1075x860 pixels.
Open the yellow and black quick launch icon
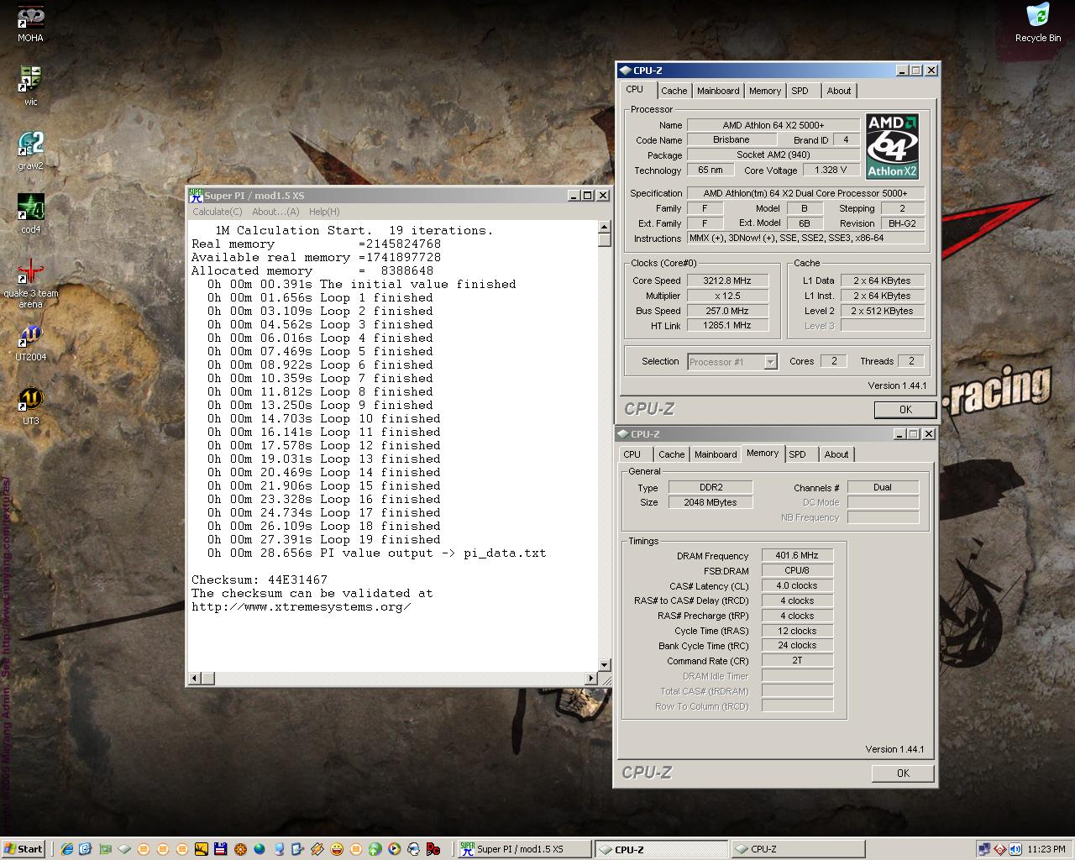(x=202, y=849)
